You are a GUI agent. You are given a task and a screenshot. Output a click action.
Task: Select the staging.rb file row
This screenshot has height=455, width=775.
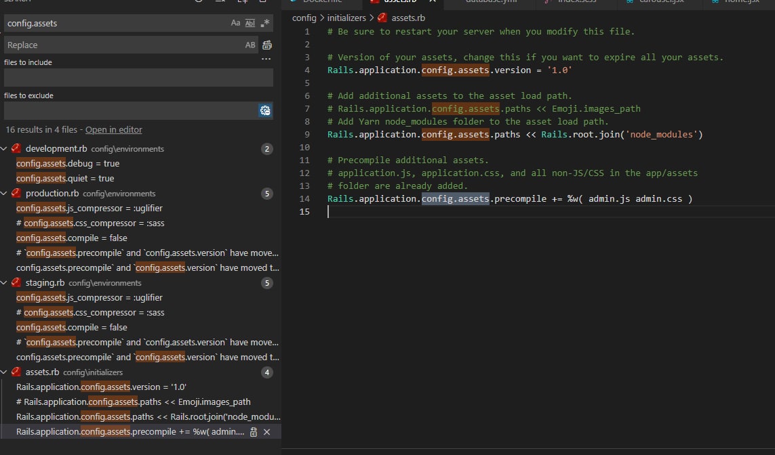(x=140, y=282)
